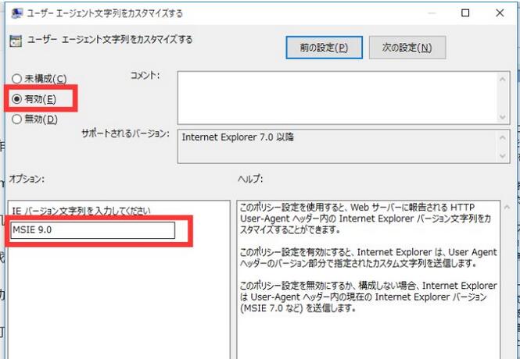Select the 有効(E) radio button

[x=16, y=99]
